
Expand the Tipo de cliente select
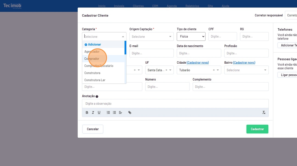191,37
